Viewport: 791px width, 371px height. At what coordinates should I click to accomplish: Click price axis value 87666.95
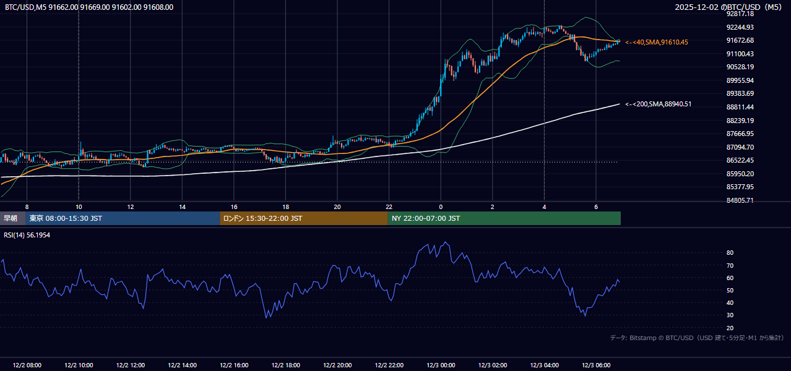(740, 134)
